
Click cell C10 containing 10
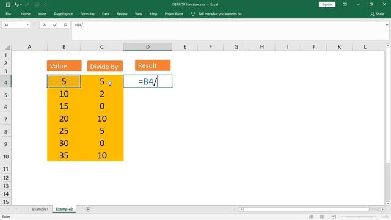102,155
